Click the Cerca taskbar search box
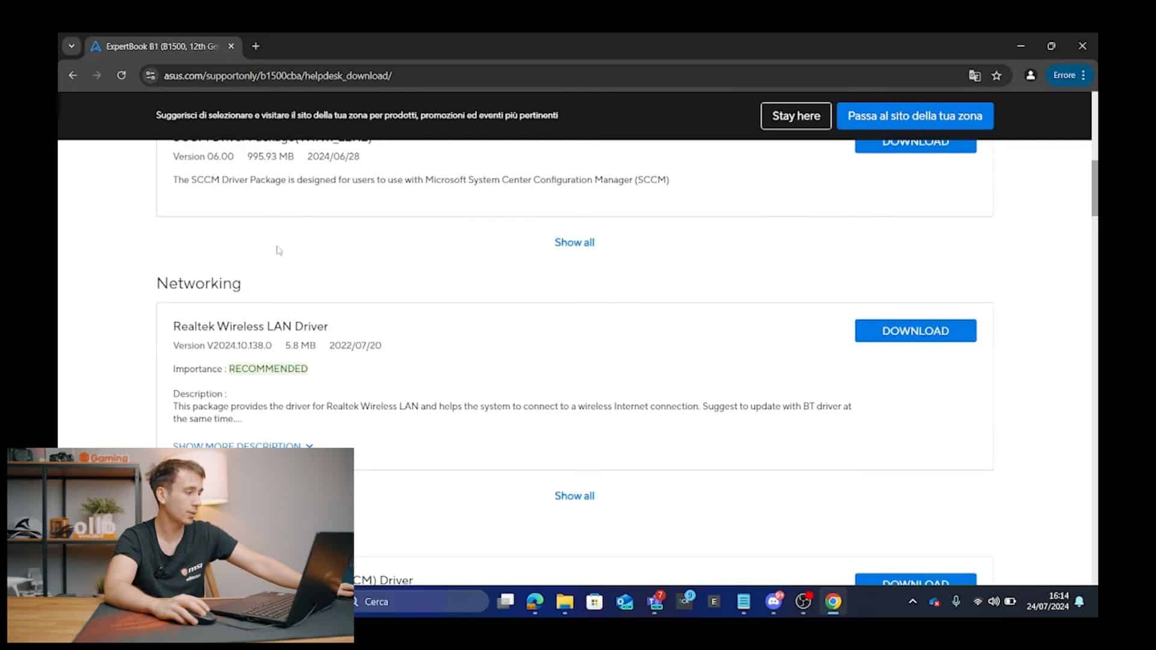1156x650 pixels. 421,601
